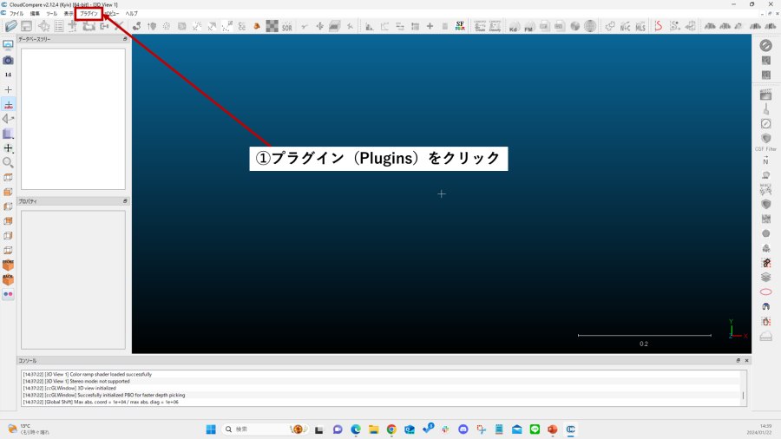Click the stereo glasses icon
This screenshot has width=781, height=439.
click(x=8, y=294)
